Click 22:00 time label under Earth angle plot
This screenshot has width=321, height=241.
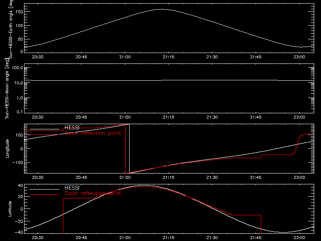[299, 57]
